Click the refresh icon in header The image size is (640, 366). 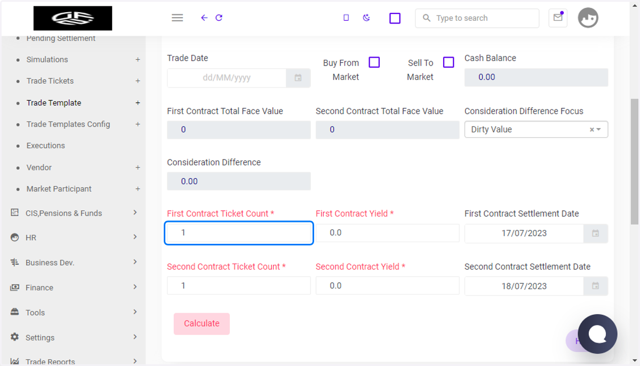(219, 18)
